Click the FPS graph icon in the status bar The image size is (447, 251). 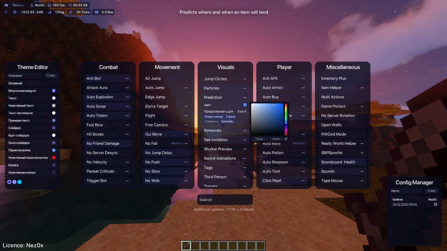click(50, 5)
